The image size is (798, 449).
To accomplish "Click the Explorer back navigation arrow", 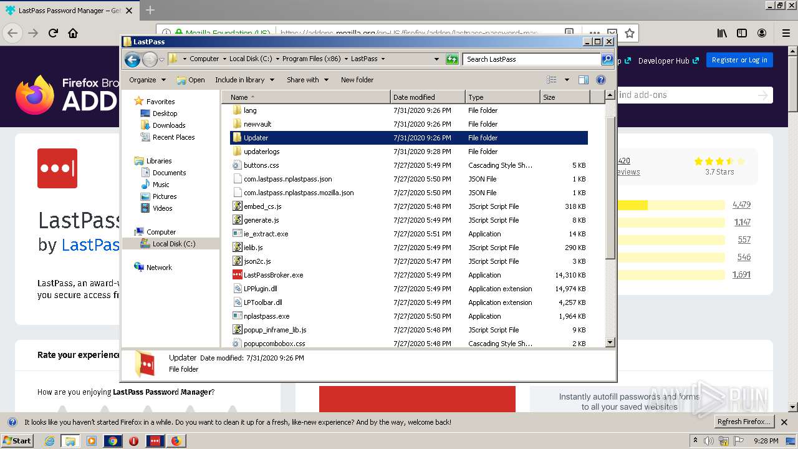I will (x=132, y=59).
